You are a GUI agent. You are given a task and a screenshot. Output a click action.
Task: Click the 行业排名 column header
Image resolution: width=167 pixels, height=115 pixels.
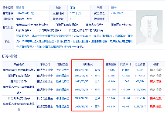[140, 64]
